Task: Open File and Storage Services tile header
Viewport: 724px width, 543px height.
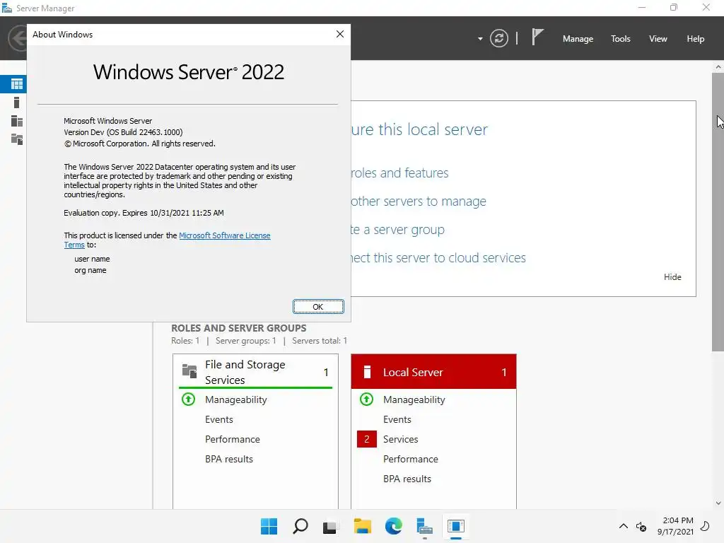Action: click(x=255, y=372)
